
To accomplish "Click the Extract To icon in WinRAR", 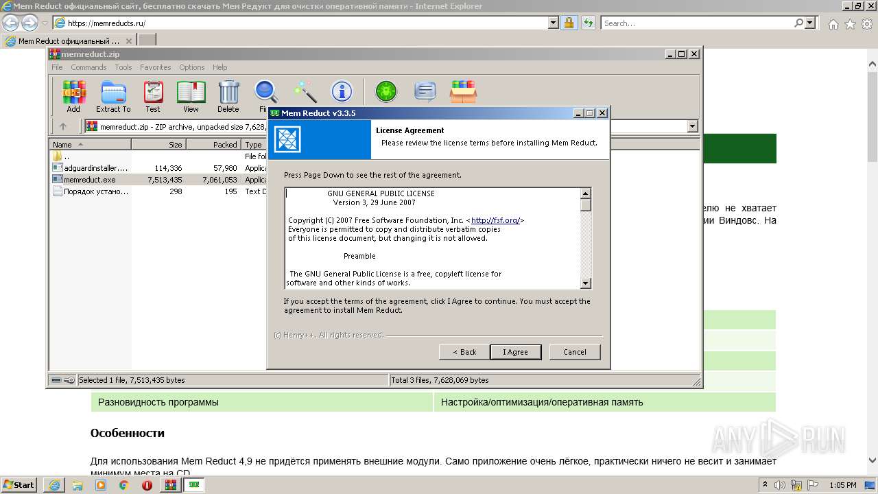I will [113, 97].
